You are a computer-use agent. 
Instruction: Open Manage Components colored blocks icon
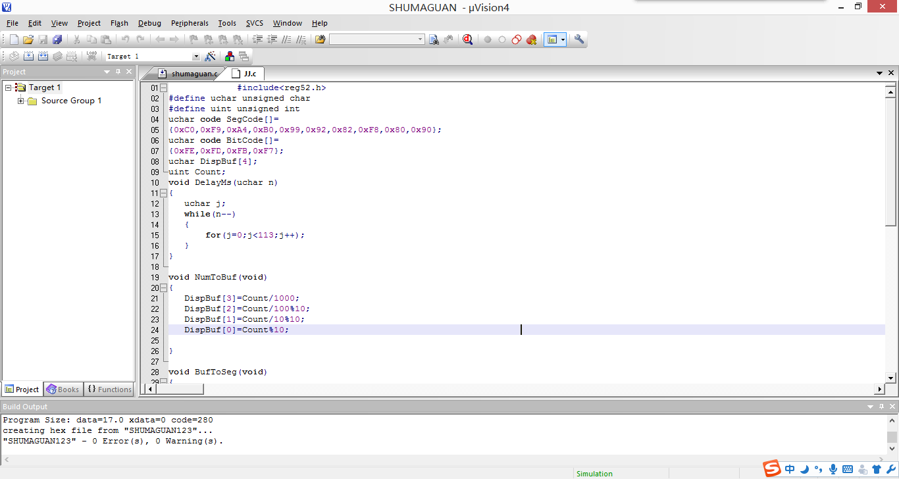tap(229, 57)
